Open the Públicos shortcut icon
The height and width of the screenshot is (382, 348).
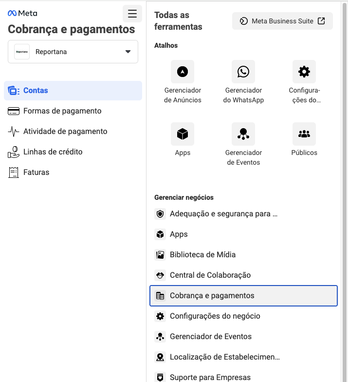point(304,134)
